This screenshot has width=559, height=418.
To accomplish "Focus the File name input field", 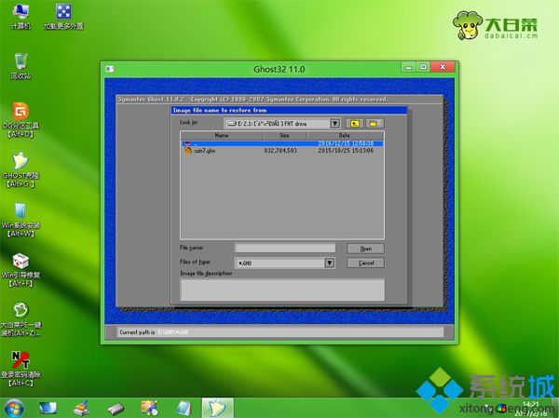I will pos(285,248).
